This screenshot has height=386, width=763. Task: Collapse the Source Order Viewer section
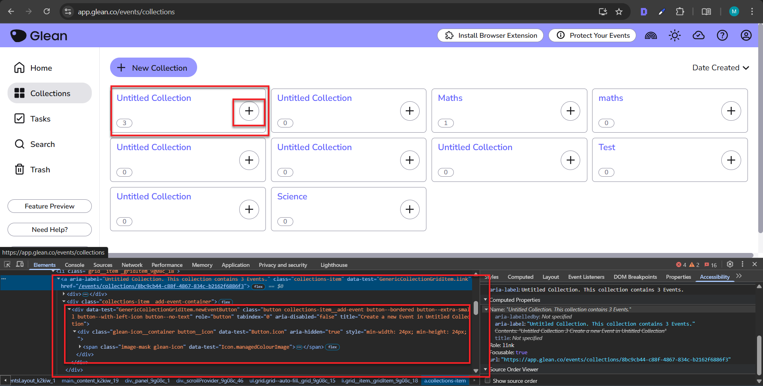tap(485, 369)
